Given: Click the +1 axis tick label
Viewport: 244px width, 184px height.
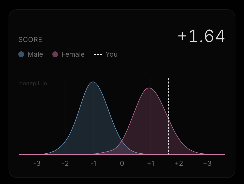Looking at the screenshot, I should [x=150, y=163].
